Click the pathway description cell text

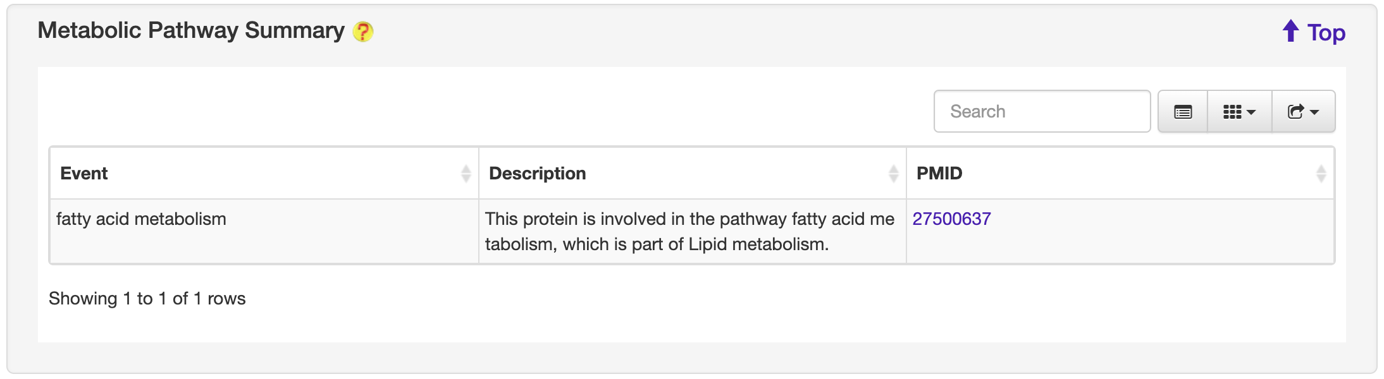(x=689, y=231)
